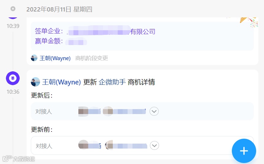This screenshot has height=164, width=264.
Task: Click the grey date marker circle icon
Action: pyautogui.click(x=13, y=9)
